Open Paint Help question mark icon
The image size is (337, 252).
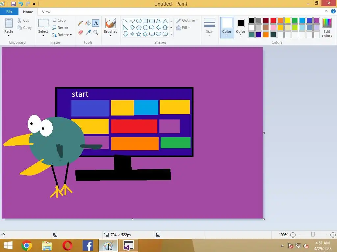click(333, 11)
